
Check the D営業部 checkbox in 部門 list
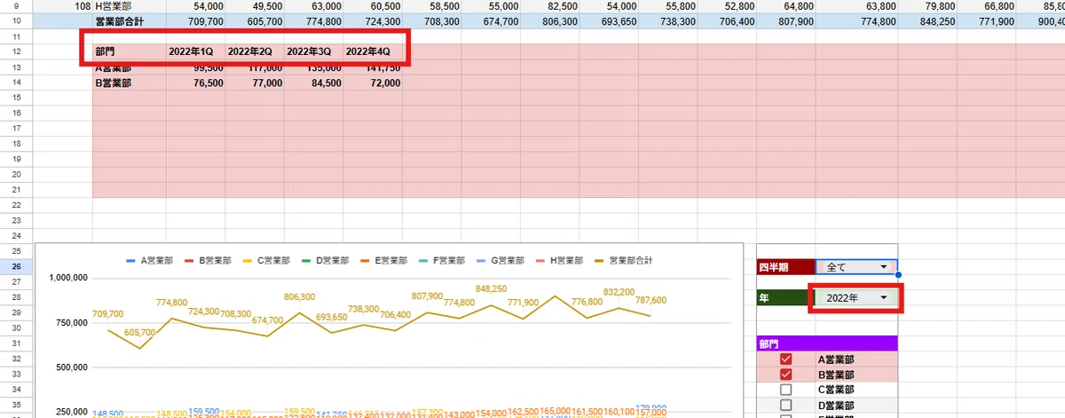click(x=785, y=405)
